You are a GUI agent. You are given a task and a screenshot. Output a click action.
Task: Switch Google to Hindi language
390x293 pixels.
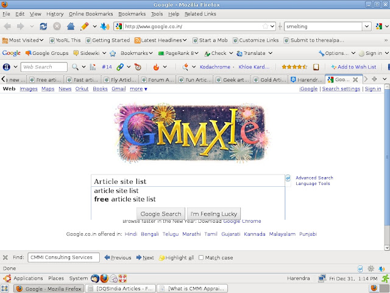point(131,234)
